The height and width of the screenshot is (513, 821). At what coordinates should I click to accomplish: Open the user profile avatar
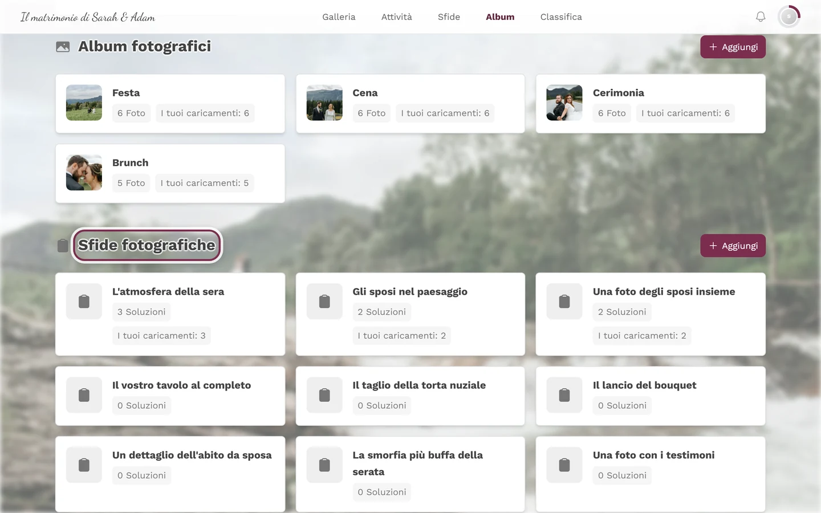point(789,17)
